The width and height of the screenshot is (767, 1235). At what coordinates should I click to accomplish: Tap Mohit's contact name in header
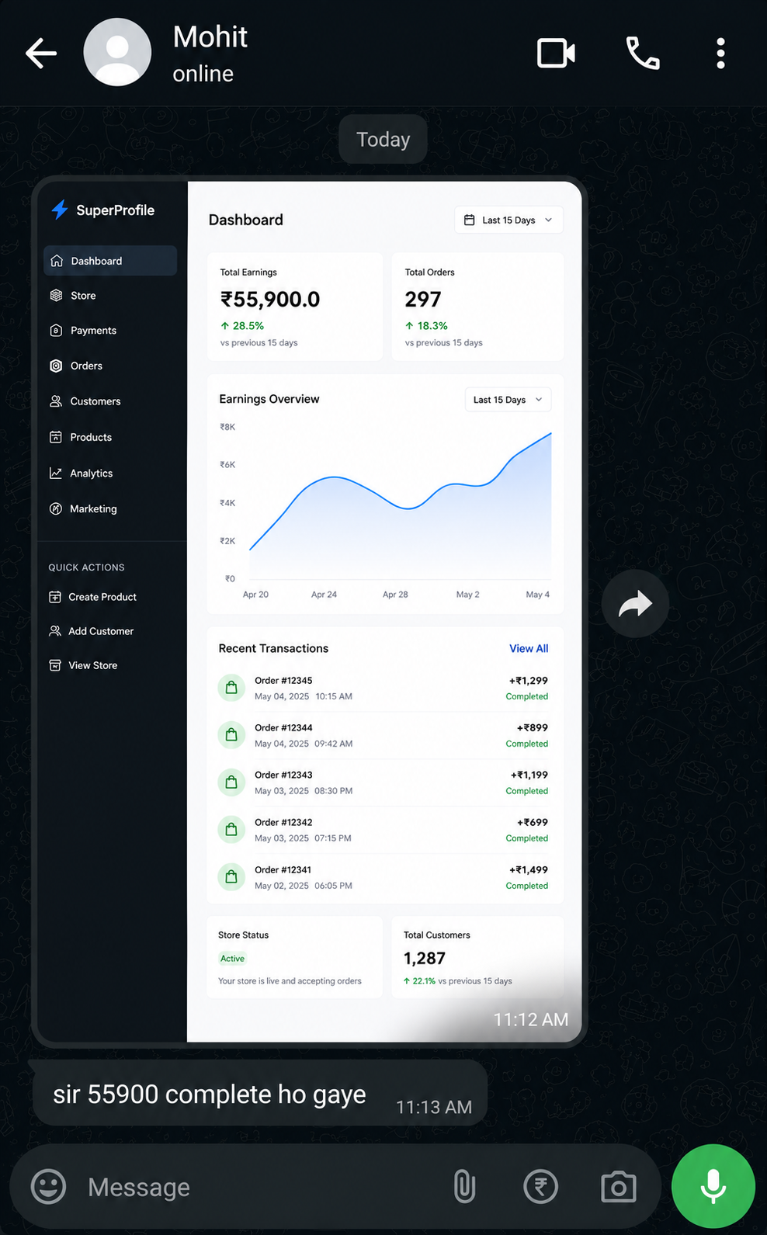click(x=210, y=36)
